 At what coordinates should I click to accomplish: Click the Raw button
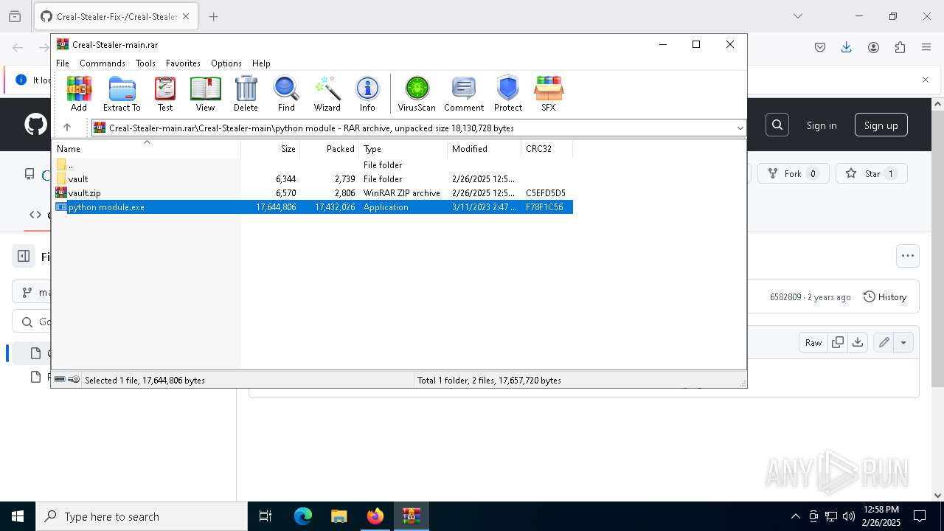point(813,342)
